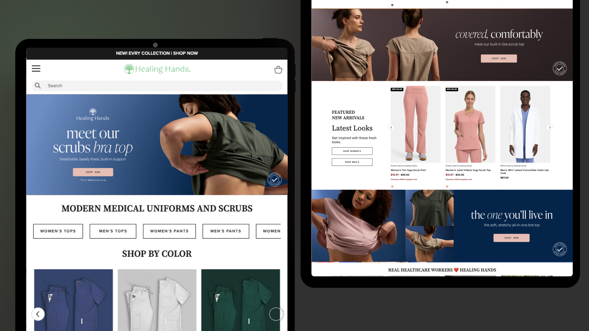
Task: Click Shop Men's button under Latest Looks
Action: tap(352, 162)
